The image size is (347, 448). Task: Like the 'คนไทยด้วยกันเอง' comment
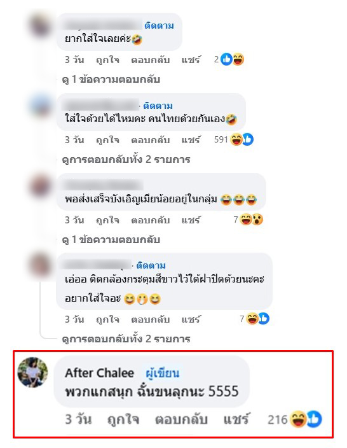[x=107, y=140]
